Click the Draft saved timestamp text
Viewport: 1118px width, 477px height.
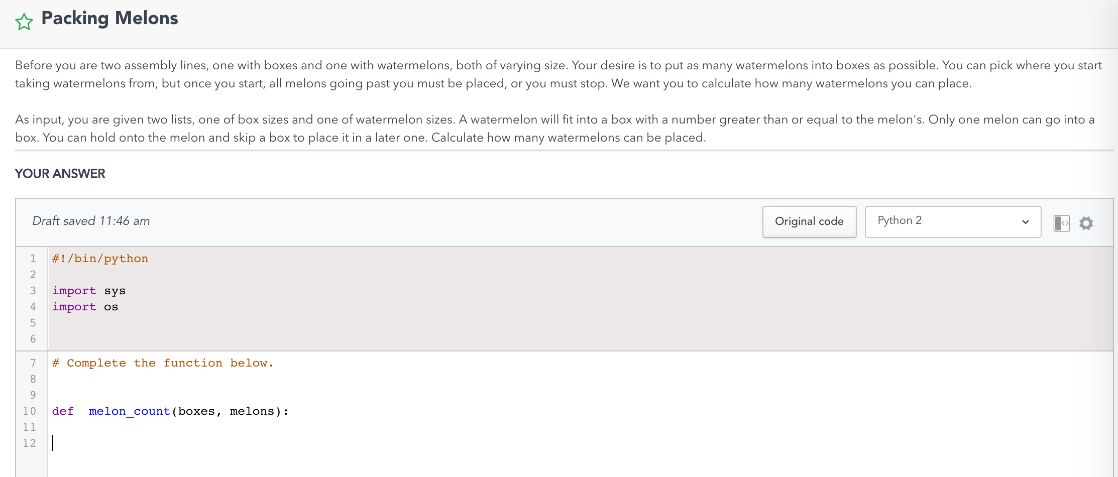(x=91, y=221)
